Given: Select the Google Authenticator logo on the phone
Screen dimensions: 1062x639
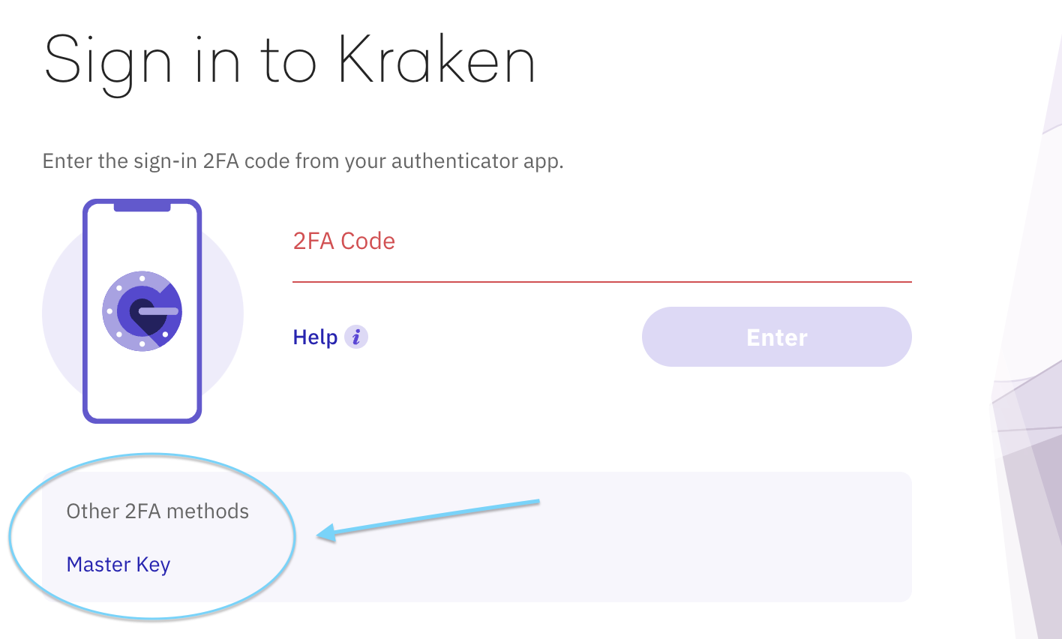Looking at the screenshot, I should click(x=142, y=310).
